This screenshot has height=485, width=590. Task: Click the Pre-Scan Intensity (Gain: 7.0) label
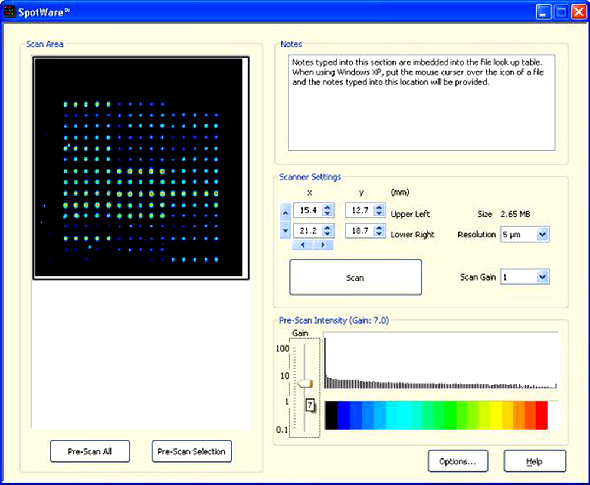click(334, 321)
